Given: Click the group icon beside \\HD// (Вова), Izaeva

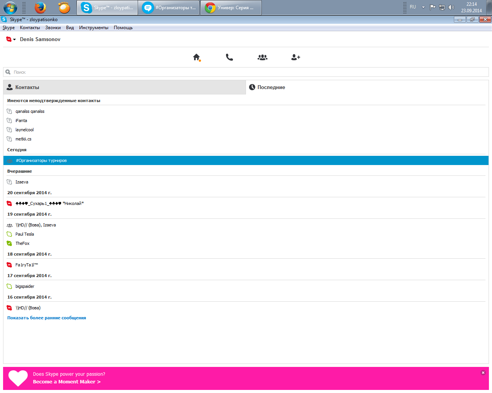Looking at the screenshot, I should tap(10, 225).
